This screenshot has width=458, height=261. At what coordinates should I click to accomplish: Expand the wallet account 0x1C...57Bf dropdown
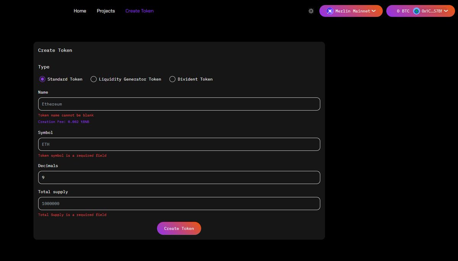tap(421, 11)
